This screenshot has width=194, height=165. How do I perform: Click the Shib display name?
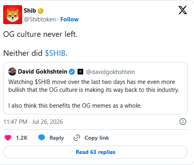pos(30,11)
